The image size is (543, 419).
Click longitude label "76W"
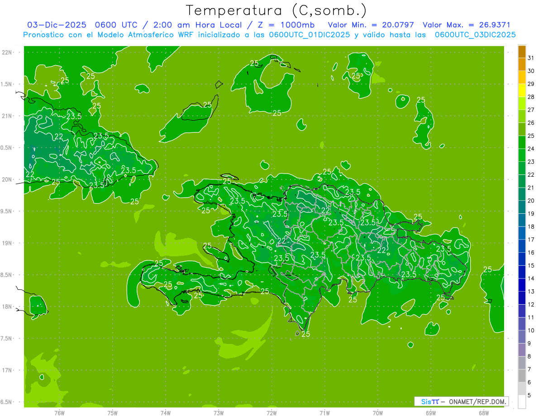click(59, 413)
